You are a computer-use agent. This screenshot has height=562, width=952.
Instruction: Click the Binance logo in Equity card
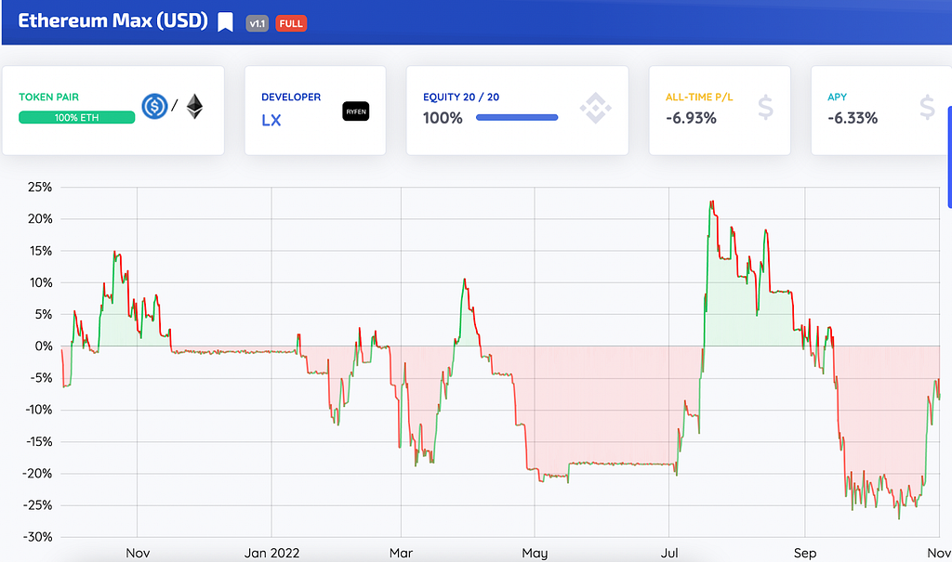point(595,108)
